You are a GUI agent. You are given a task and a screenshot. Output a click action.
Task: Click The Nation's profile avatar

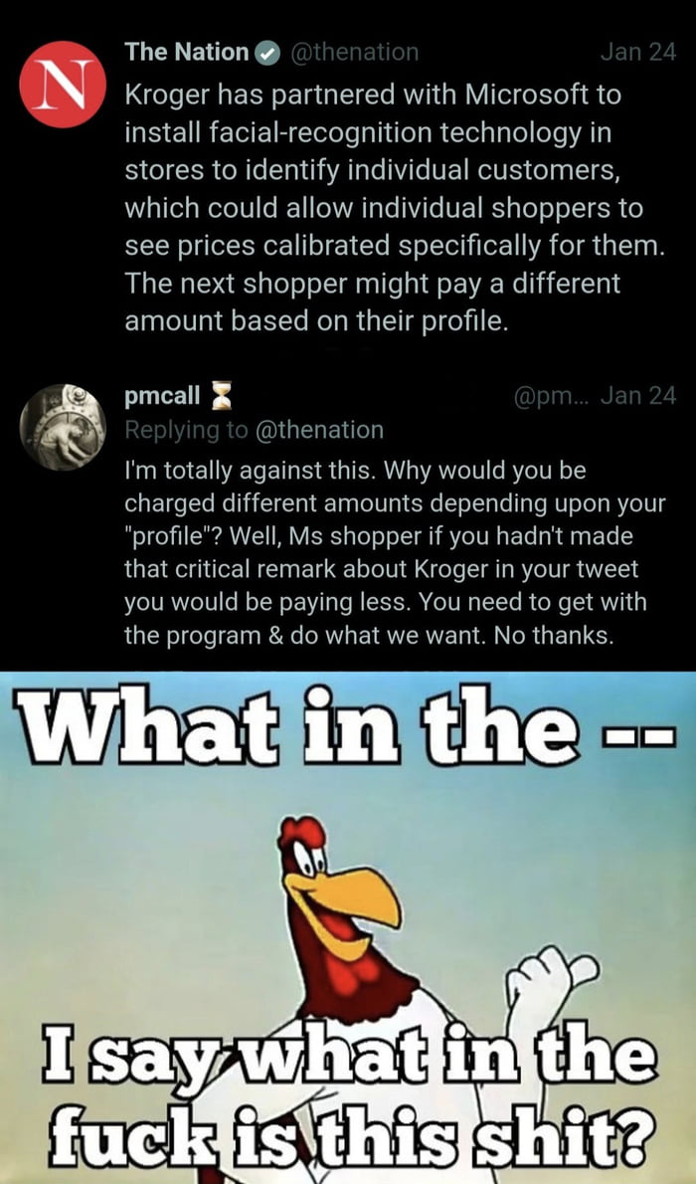tap(63, 80)
